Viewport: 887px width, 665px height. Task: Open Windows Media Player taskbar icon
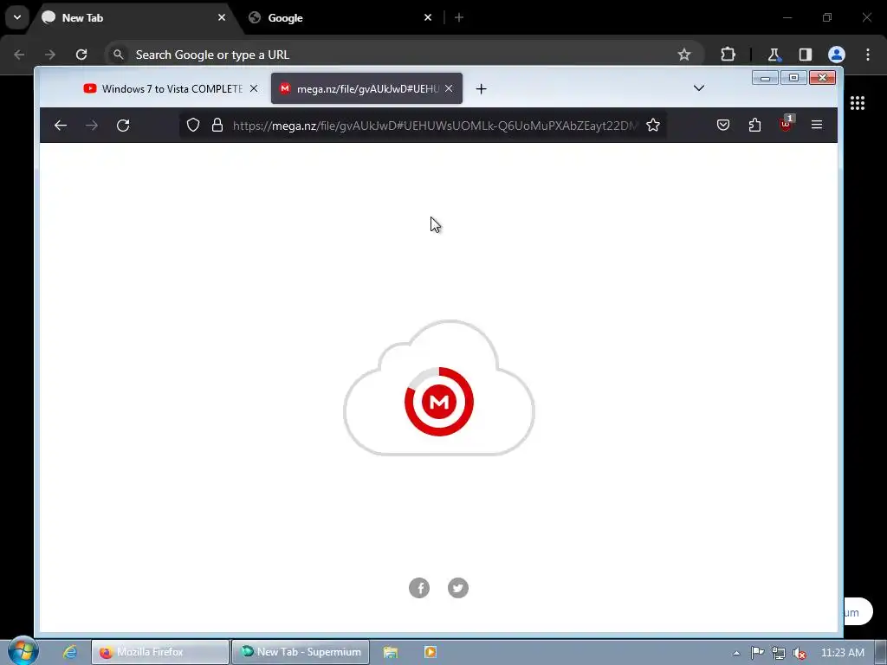[x=431, y=652]
